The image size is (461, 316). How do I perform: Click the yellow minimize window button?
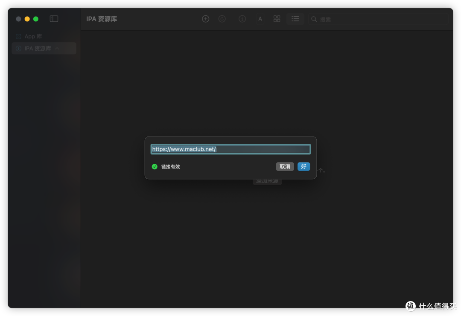(27, 19)
